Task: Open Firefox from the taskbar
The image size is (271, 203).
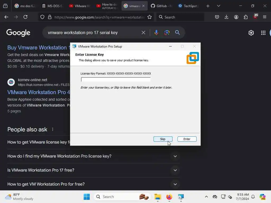Action: [x=169, y=197]
